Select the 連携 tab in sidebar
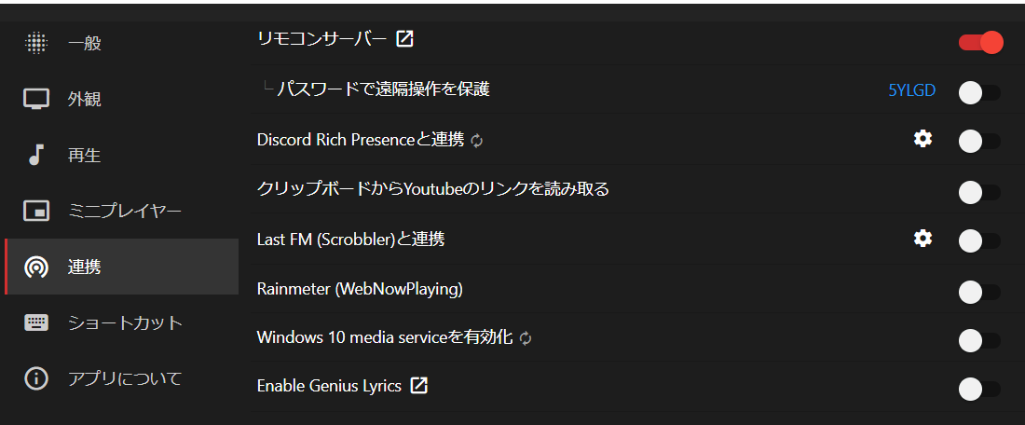This screenshot has width=1025, height=425. click(121, 267)
